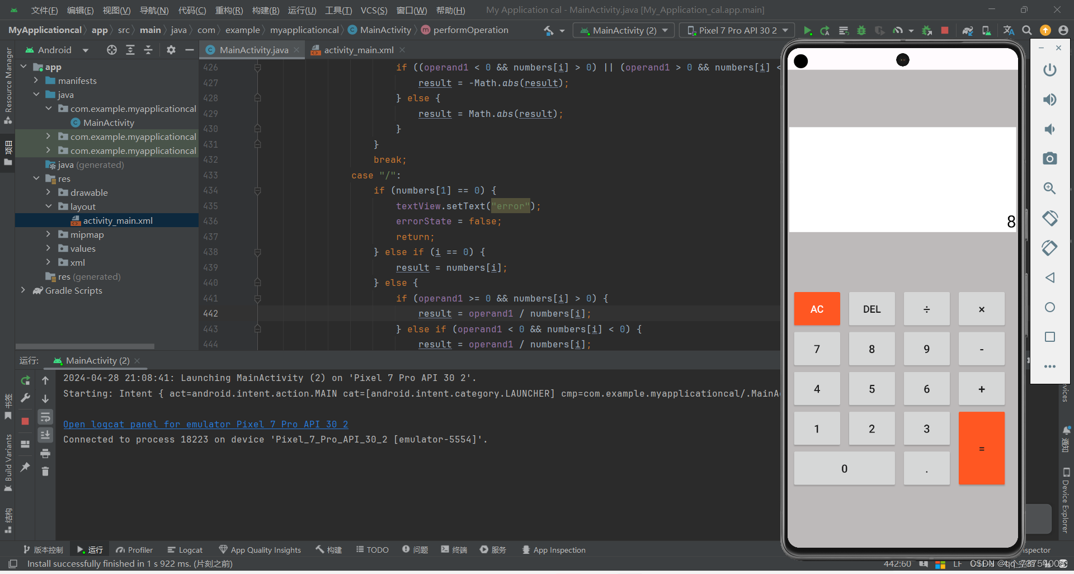Viewport: 1074px width, 574px height.
Task: Open the Pixel 7 Pro API 30 2 device dropdown
Action: coord(737,31)
